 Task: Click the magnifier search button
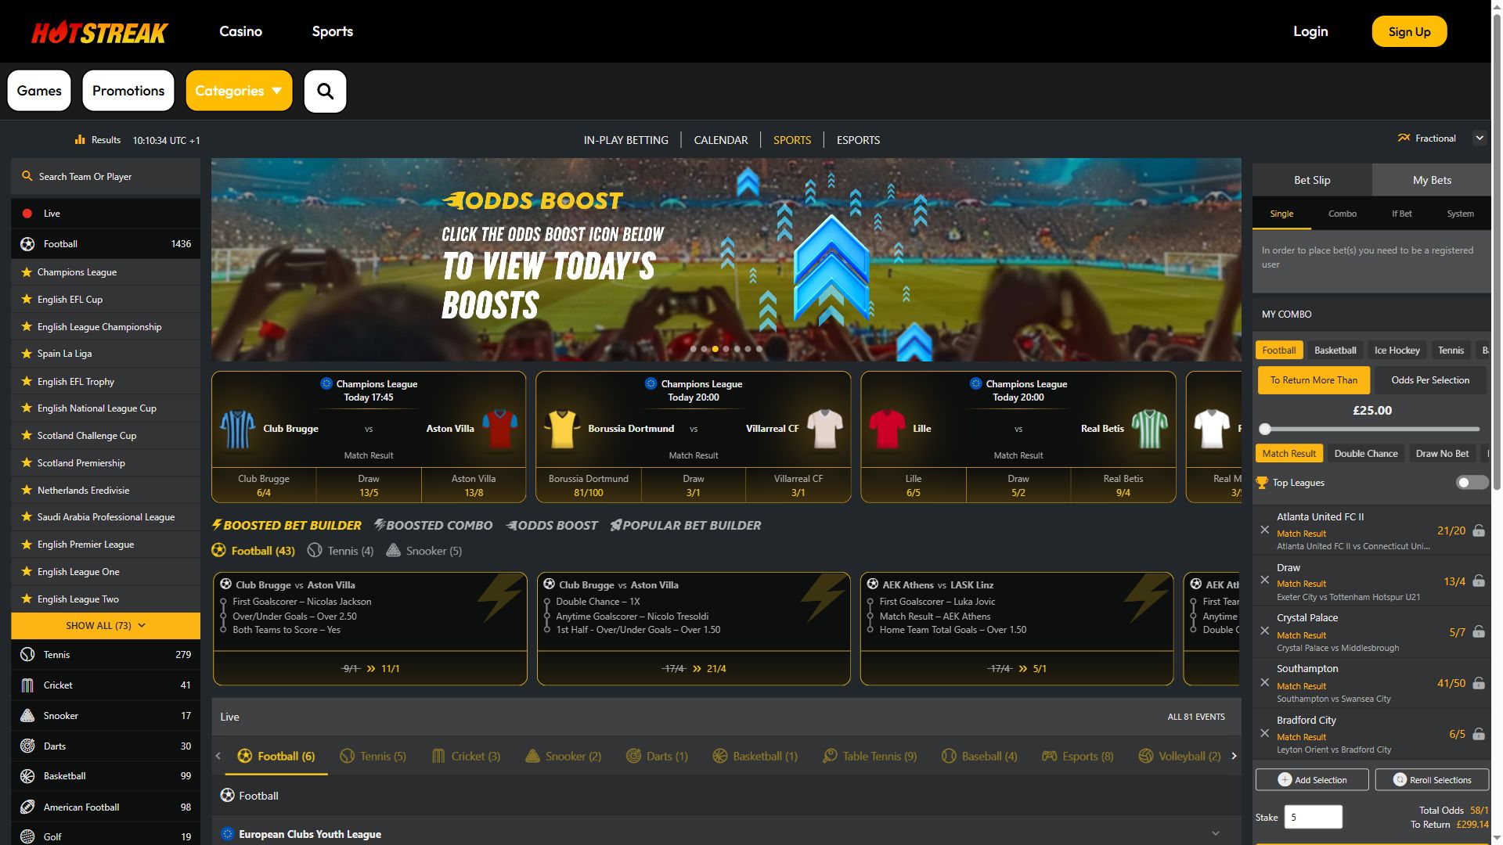tap(325, 91)
